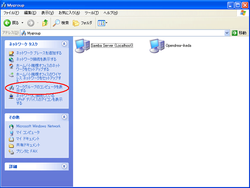Click the network connections globe icon
250x188 pixels.
pos(11,60)
